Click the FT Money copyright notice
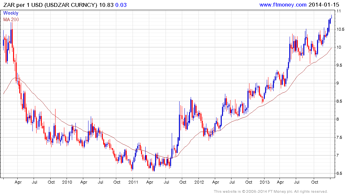Viewport: 351px width, 196px height. pyautogui.click(x=271, y=191)
